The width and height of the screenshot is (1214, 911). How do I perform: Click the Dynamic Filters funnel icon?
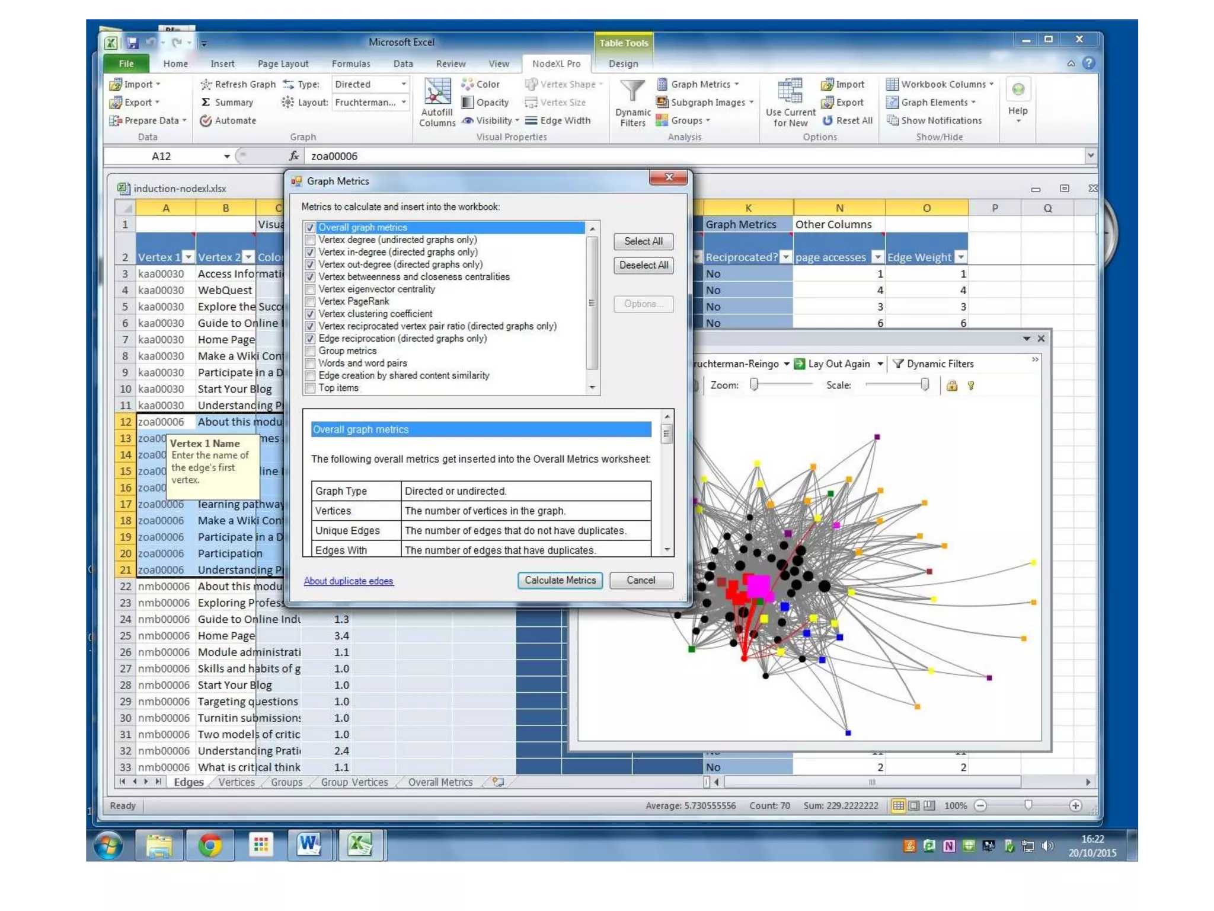[632, 91]
